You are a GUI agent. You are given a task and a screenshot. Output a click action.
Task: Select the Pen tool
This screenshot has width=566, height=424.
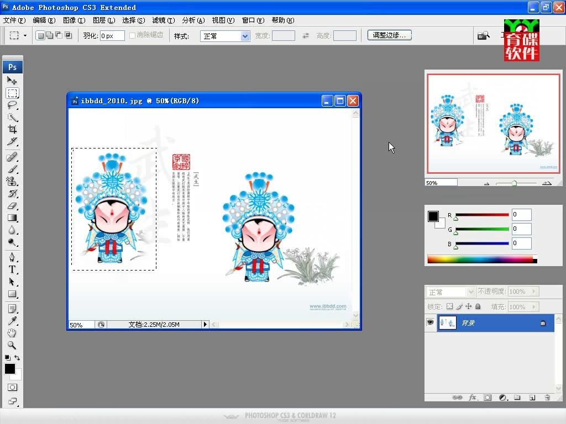coord(12,257)
